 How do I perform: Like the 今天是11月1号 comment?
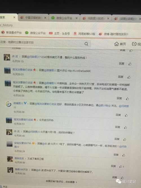coord(125,139)
